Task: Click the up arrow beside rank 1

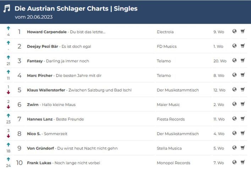Action: pyautogui.click(x=8, y=28)
